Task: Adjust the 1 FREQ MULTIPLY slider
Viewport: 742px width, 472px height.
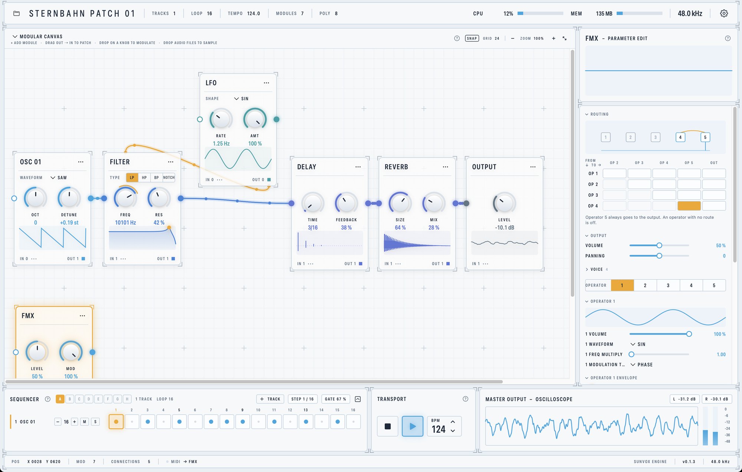Action: pos(659,354)
